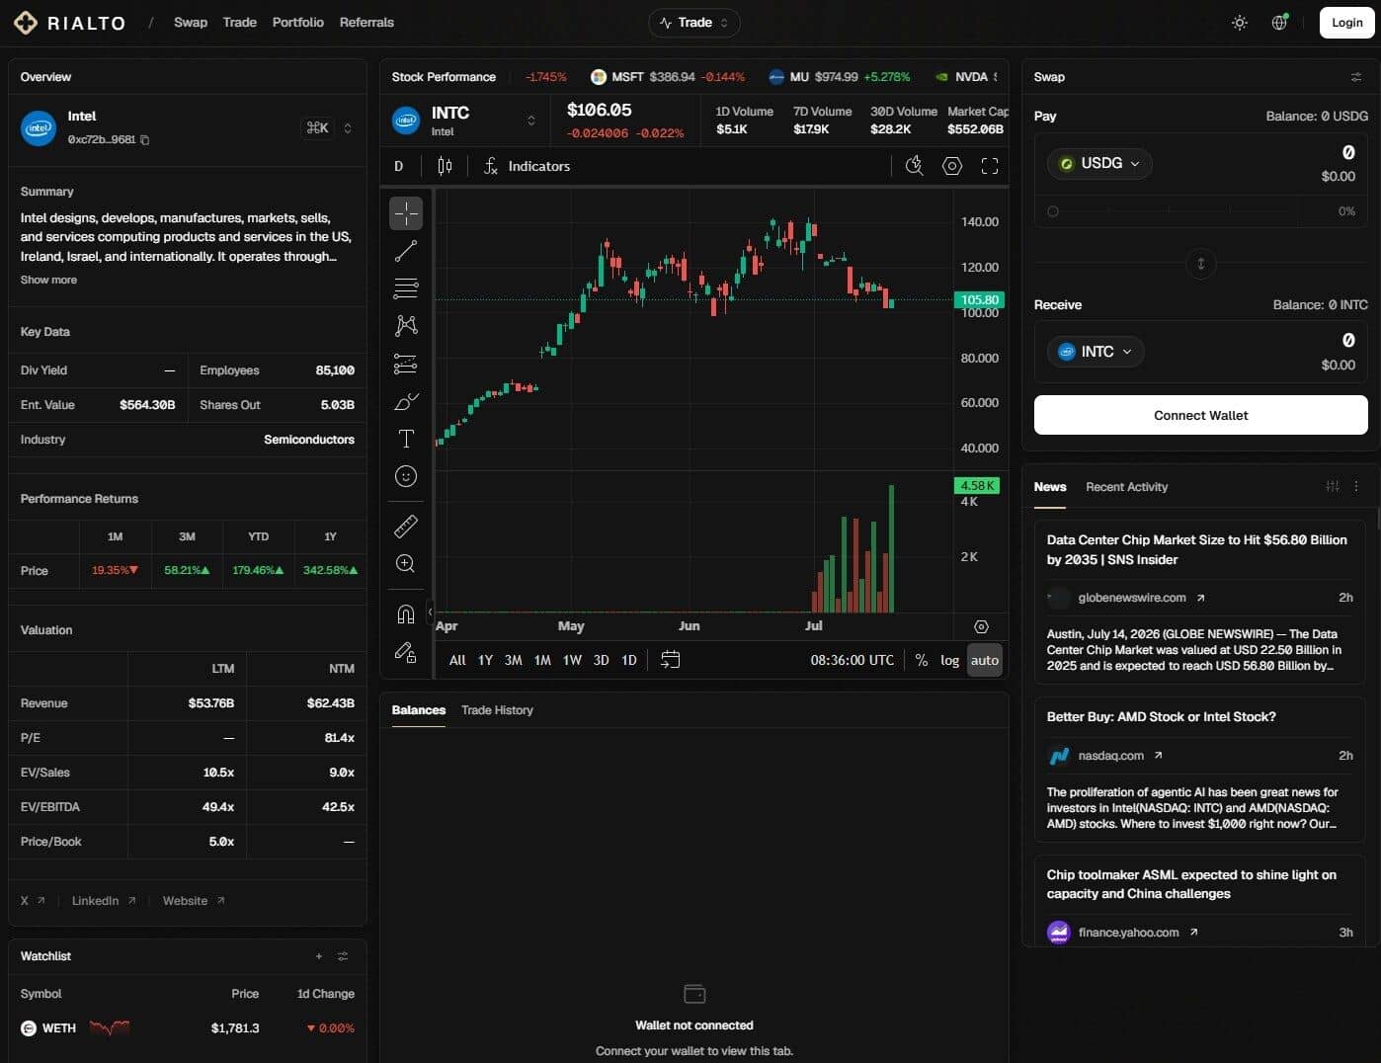The width and height of the screenshot is (1381, 1063).
Task: Copy the Intel contract address
Action: (x=145, y=140)
